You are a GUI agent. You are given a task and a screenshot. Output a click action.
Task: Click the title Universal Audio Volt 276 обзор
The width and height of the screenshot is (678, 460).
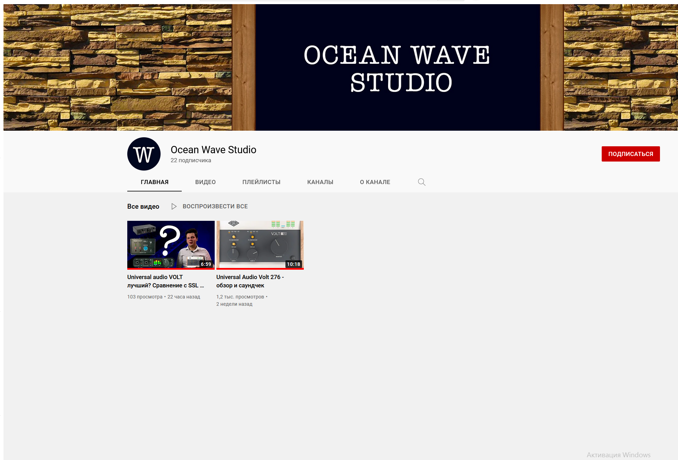coord(250,281)
